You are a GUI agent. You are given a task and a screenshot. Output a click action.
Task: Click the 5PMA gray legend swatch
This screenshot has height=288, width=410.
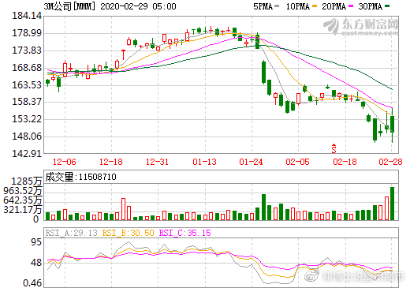(x=277, y=6)
